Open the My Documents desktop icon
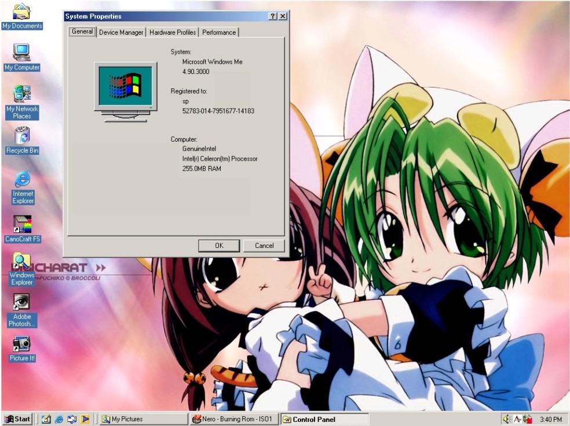 (x=22, y=16)
